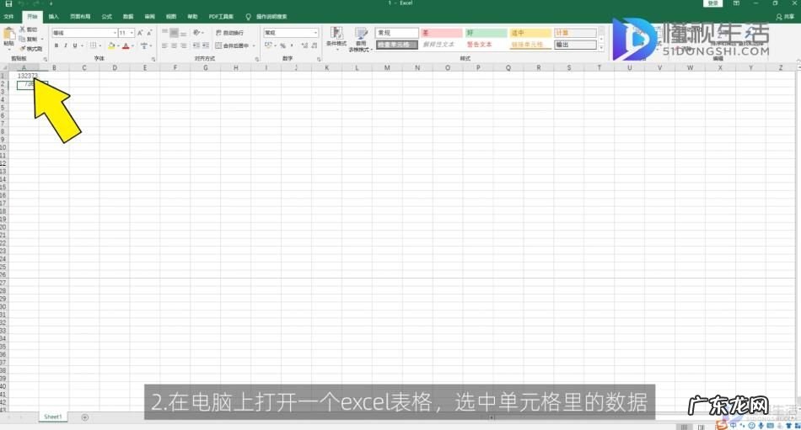Align text to middle of cell
801x430 pixels.
coord(174,33)
